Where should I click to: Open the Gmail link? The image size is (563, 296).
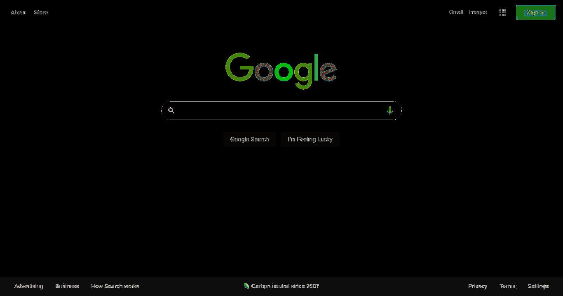[x=456, y=12]
